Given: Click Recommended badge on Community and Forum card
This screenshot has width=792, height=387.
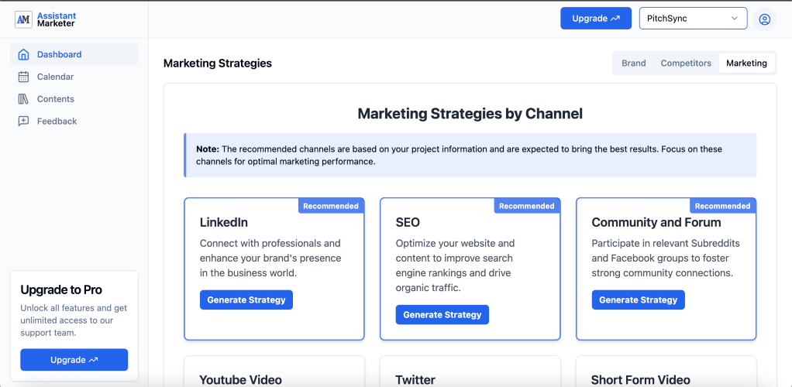Looking at the screenshot, I should click(723, 206).
